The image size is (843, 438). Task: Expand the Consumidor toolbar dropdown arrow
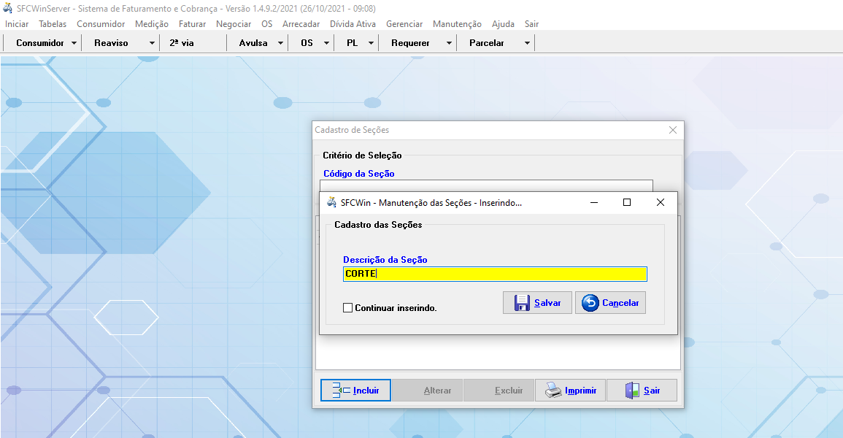[74, 43]
